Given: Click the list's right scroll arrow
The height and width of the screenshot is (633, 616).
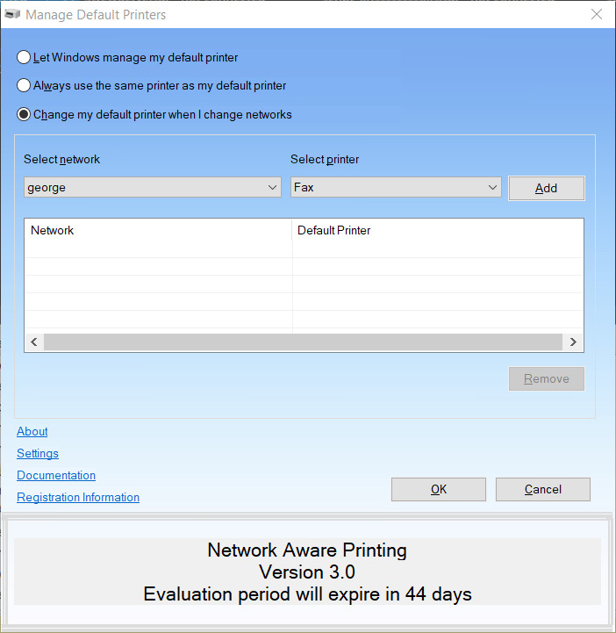Looking at the screenshot, I should click(x=573, y=342).
